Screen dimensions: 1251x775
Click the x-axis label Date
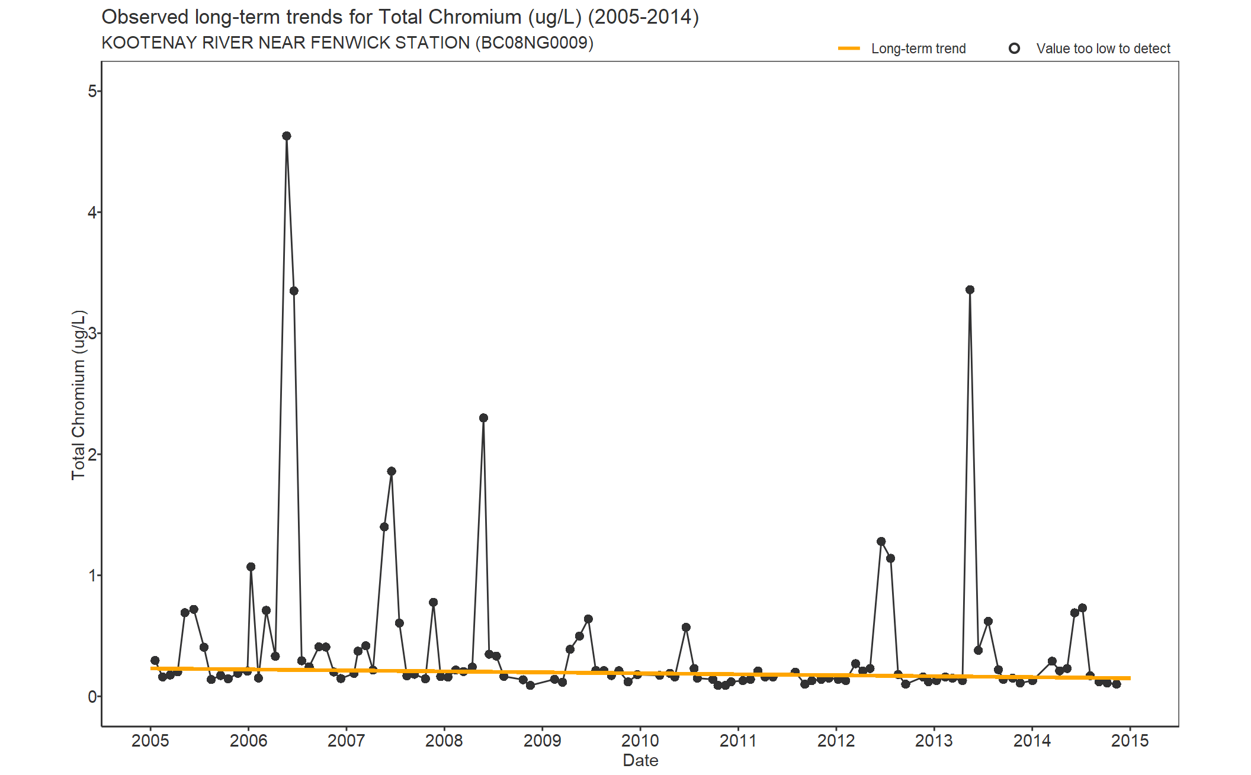click(x=640, y=760)
